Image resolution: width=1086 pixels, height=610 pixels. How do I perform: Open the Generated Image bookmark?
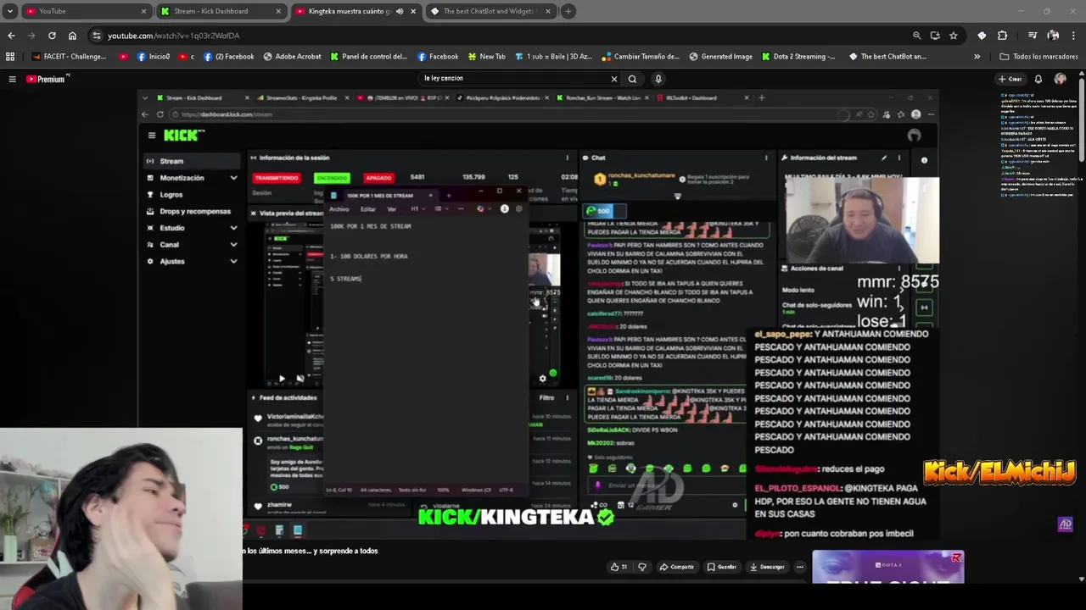[720, 57]
